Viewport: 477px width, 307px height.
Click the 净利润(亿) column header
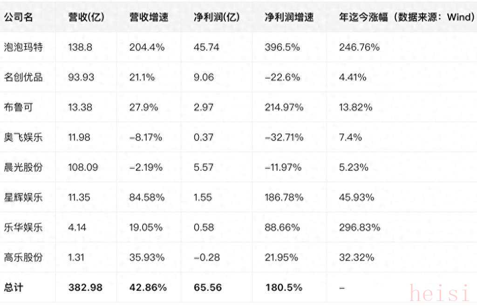coord(217,17)
